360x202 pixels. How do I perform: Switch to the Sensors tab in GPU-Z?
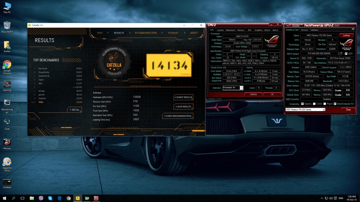(x=304, y=30)
